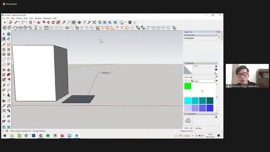
Task: Open the Rectangle shape dropdown arrow
Action: [34, 22]
